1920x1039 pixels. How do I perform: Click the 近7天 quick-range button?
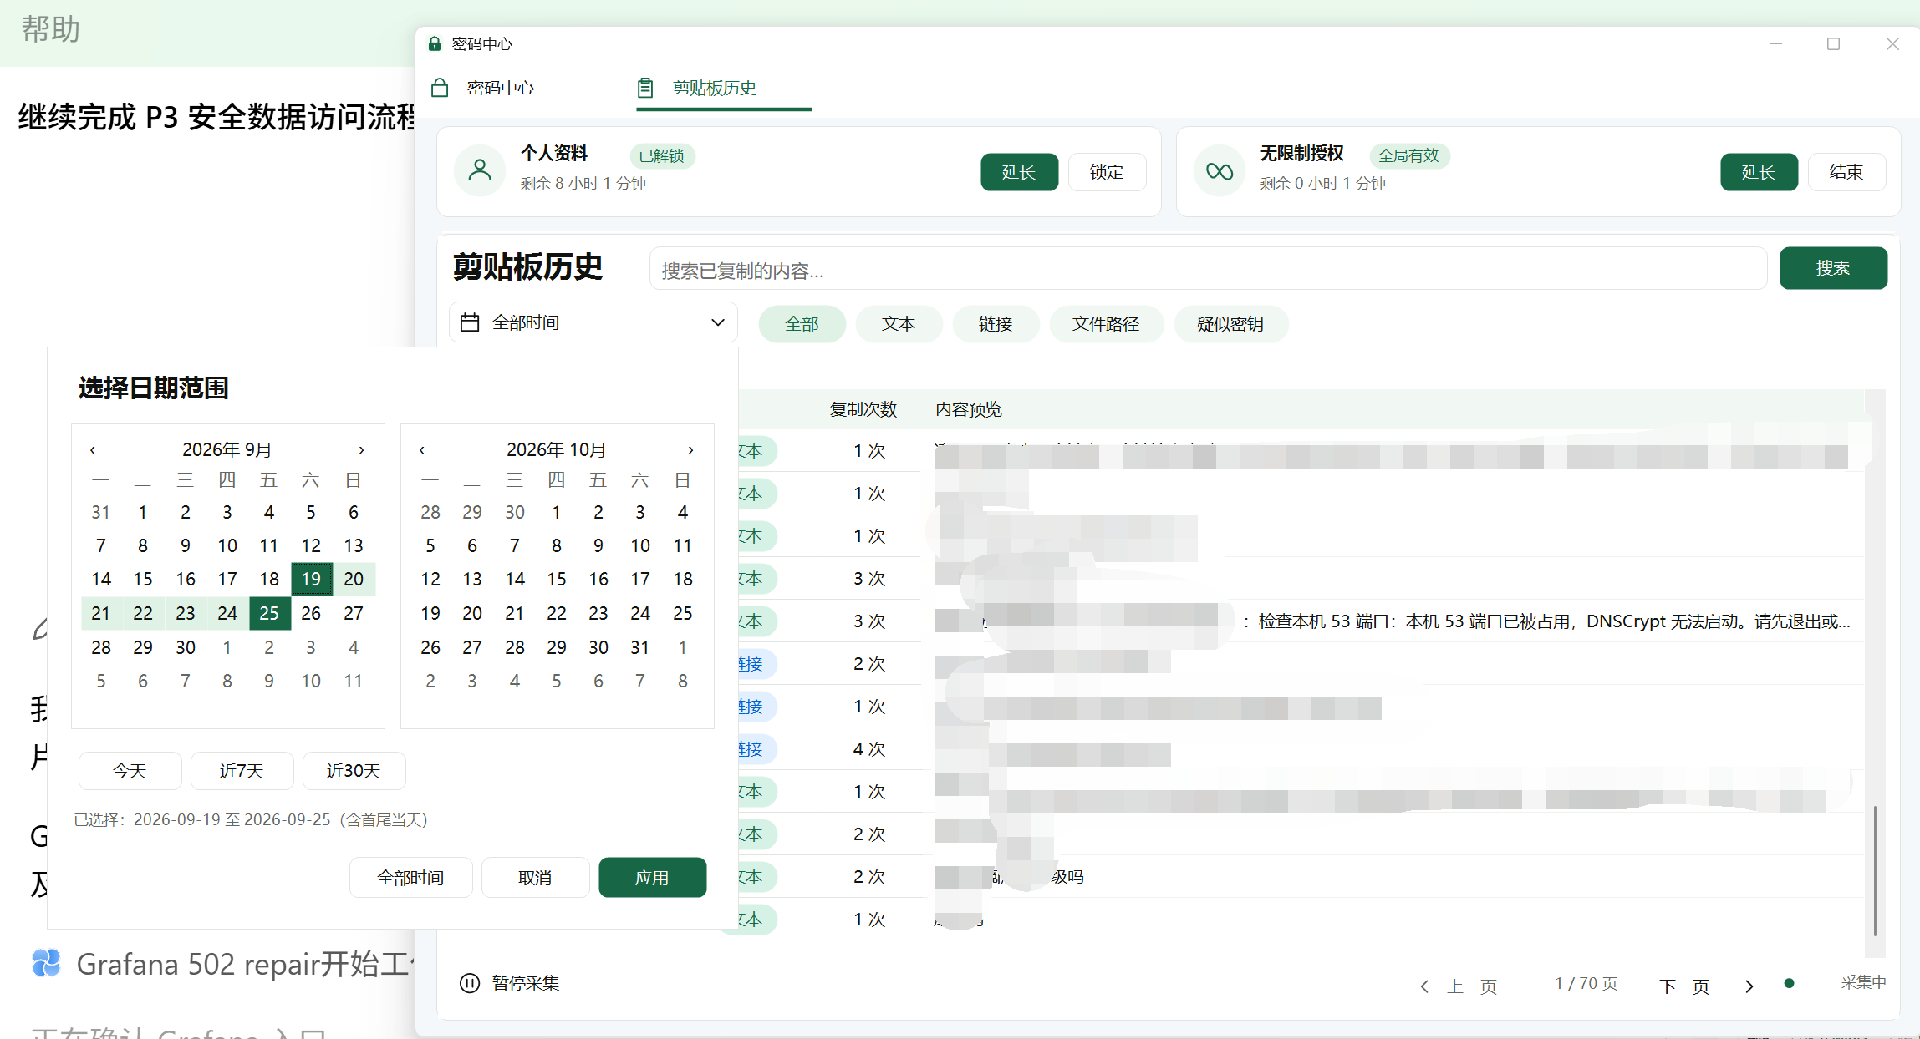tap(242, 771)
